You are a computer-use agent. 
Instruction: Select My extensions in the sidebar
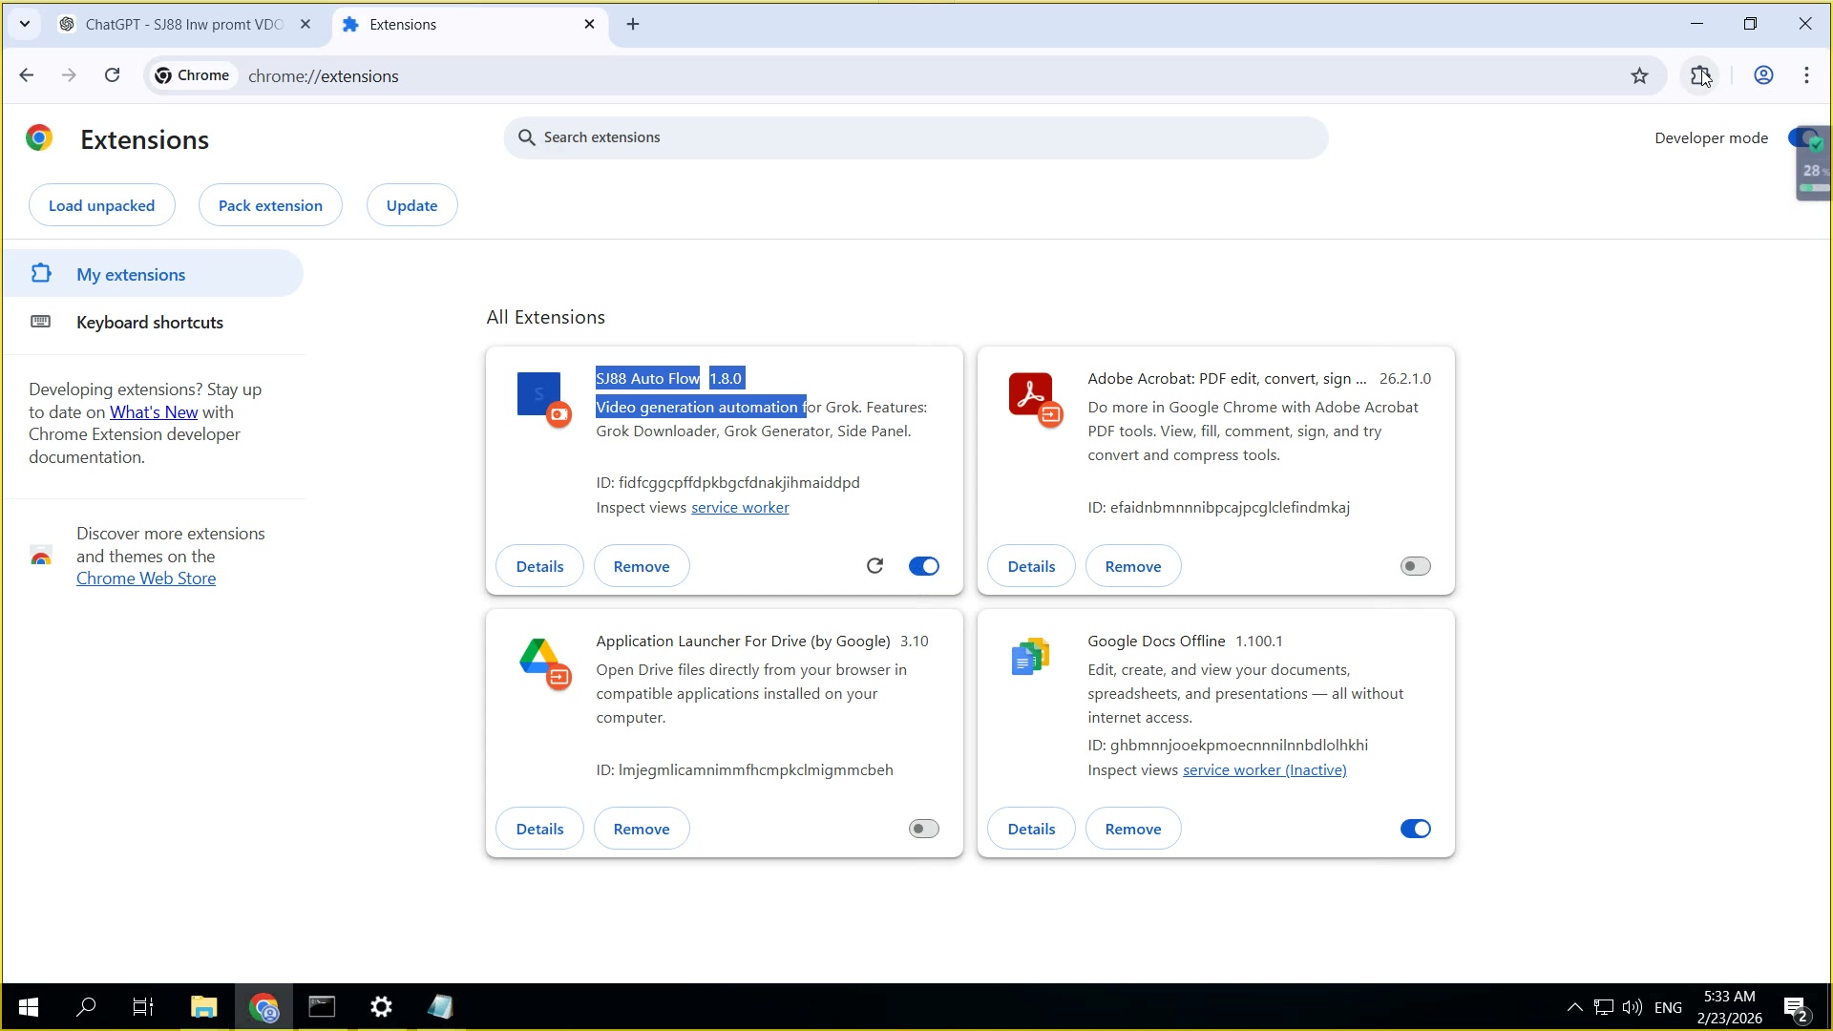pyautogui.click(x=131, y=274)
